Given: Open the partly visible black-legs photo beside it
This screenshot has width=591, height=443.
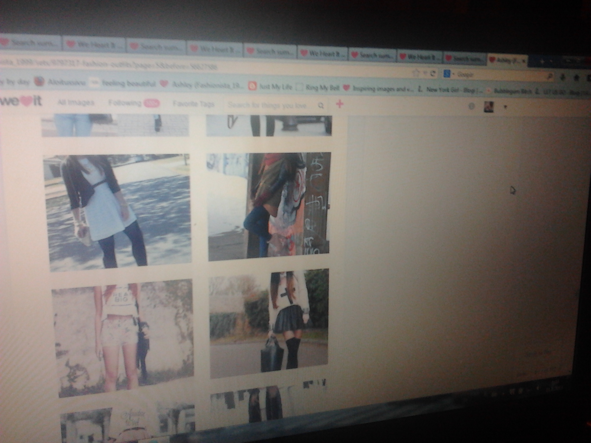Looking at the screenshot, I should [x=269, y=126].
